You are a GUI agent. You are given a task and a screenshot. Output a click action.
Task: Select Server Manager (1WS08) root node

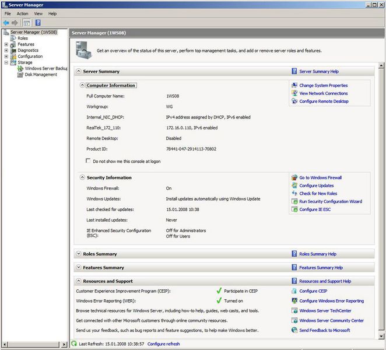tap(34, 32)
